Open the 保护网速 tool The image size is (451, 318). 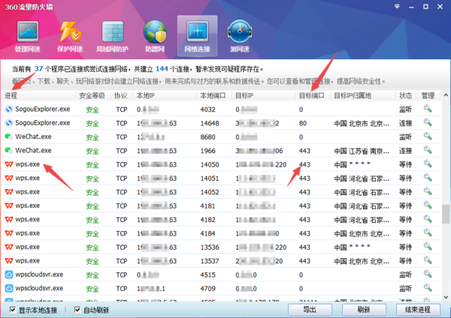(70, 37)
